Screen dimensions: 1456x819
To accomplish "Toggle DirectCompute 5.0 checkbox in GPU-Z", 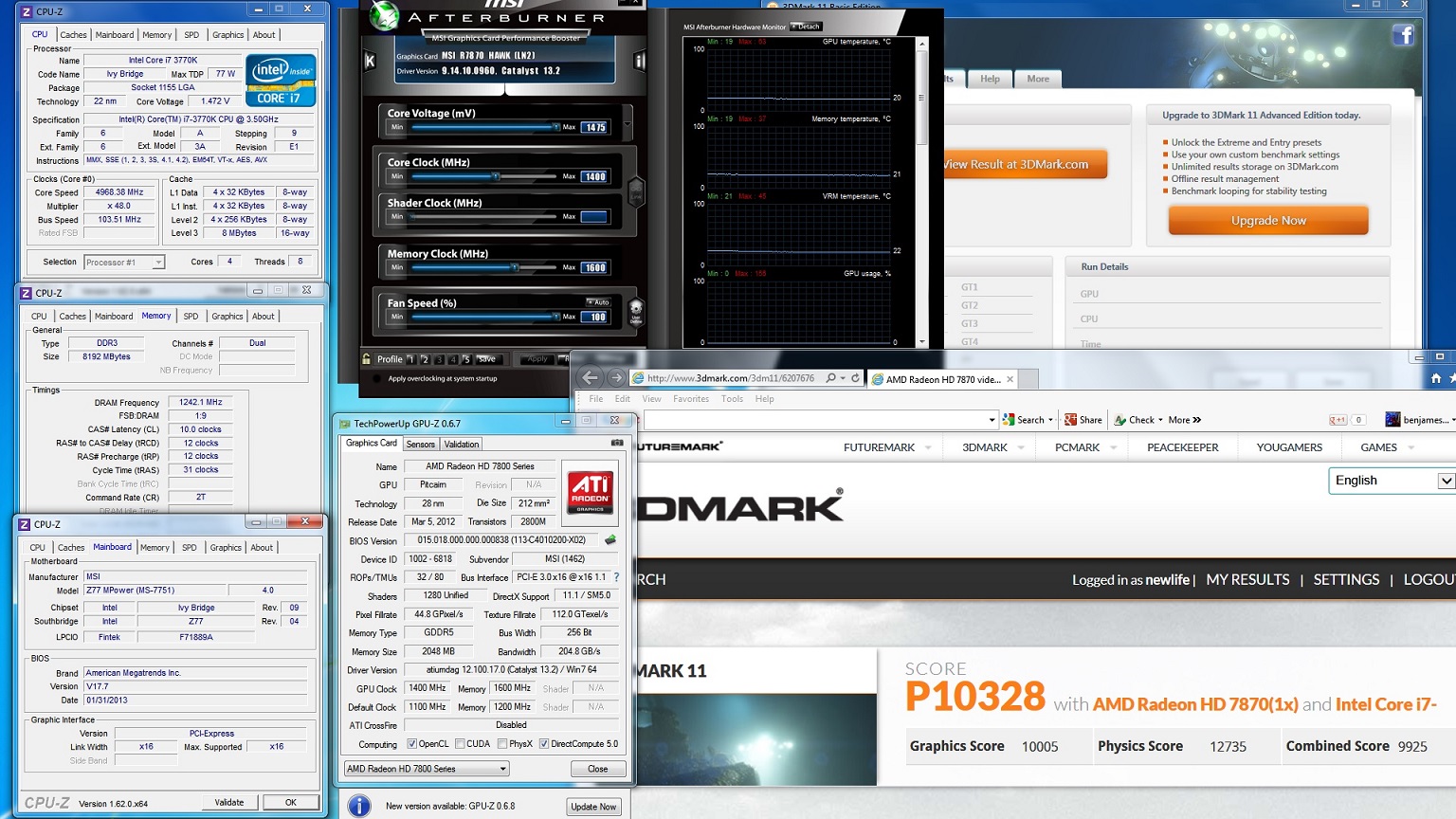I will pyautogui.click(x=544, y=744).
